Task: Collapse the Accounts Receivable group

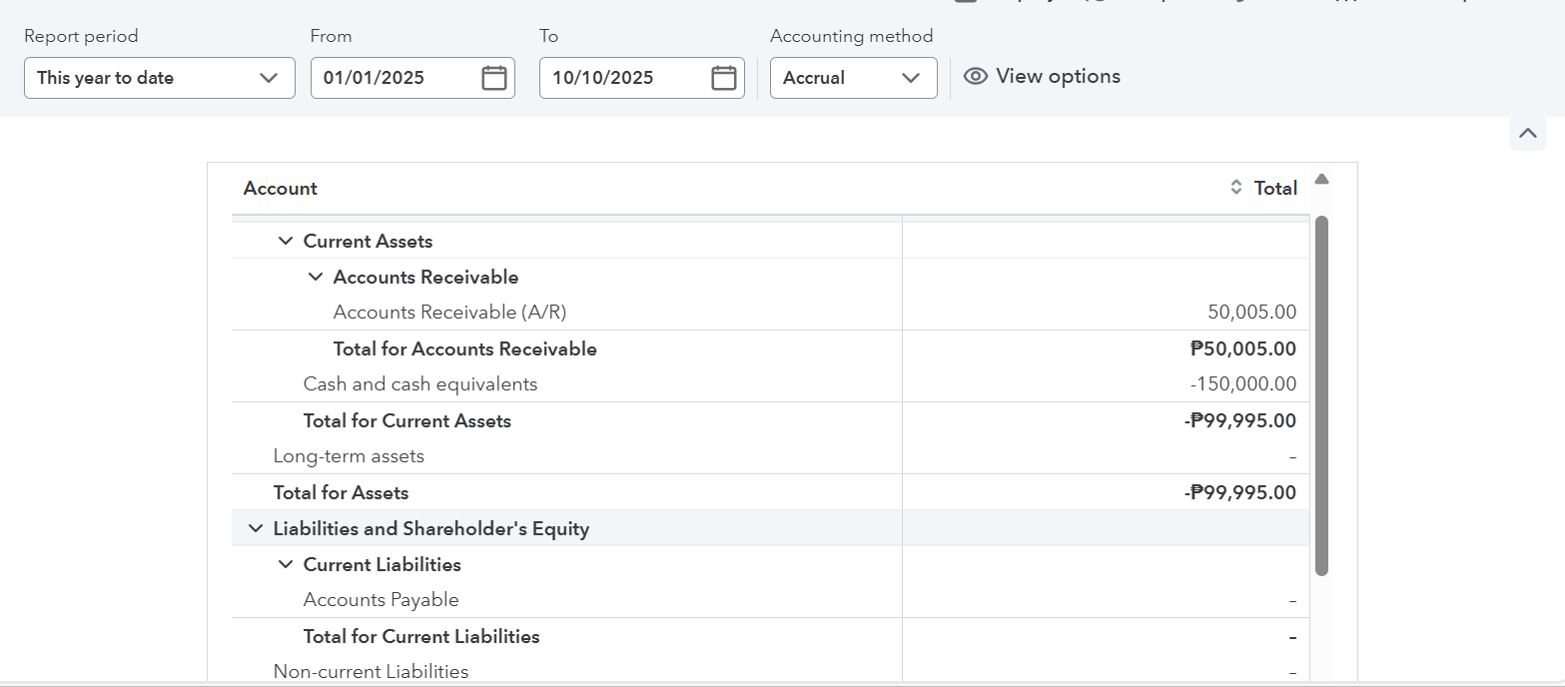Action: coord(316,278)
